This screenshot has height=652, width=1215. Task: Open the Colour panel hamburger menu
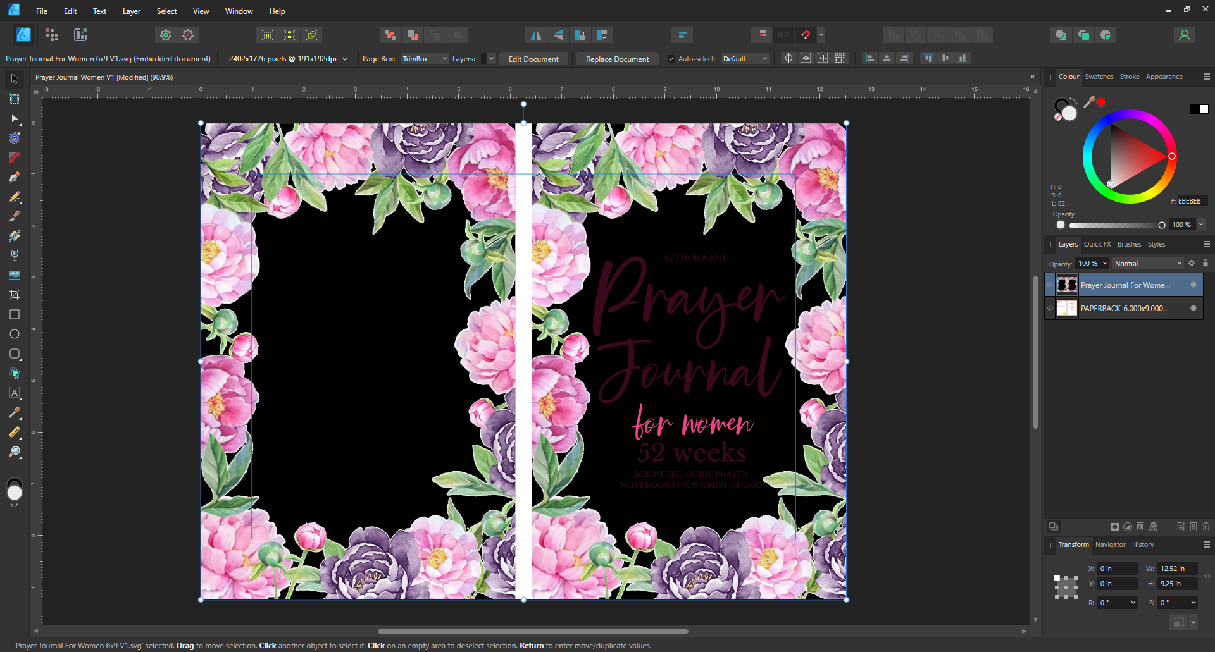(1206, 77)
